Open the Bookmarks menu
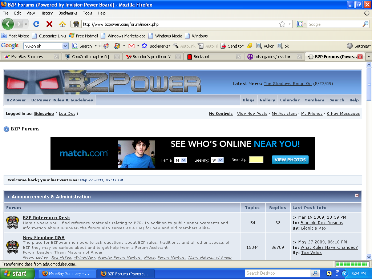Viewport: 372px width, 279px height. [x=68, y=13]
